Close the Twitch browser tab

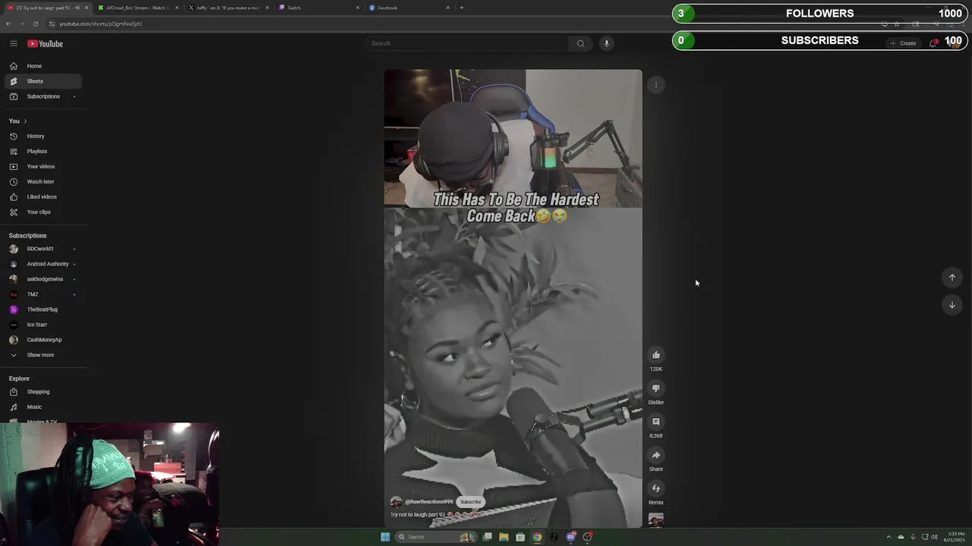[358, 8]
